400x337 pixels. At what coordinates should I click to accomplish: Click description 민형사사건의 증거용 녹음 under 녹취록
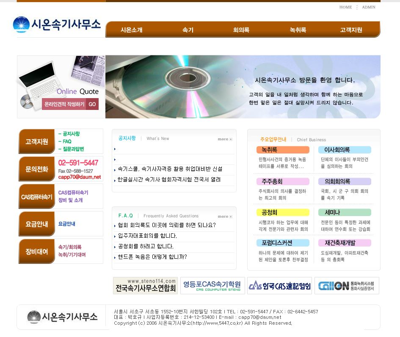[282, 159]
